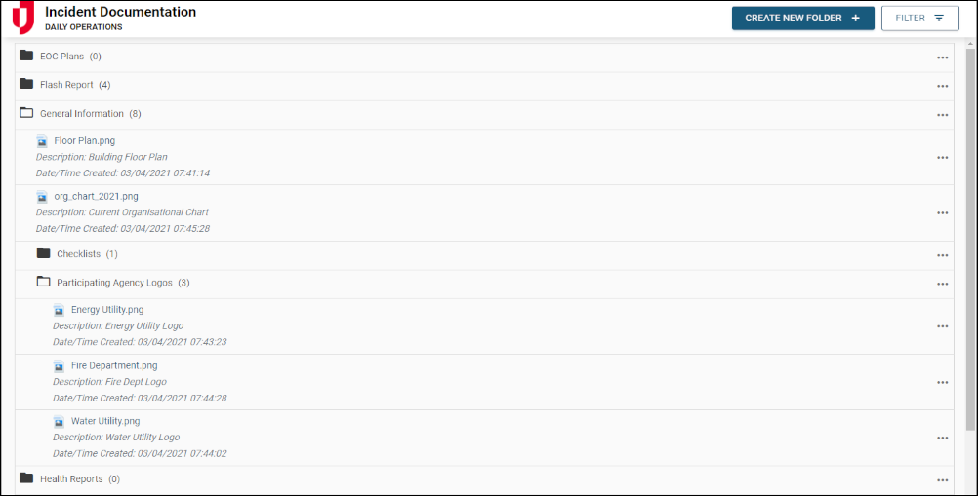The height and width of the screenshot is (496, 978).
Task: Click the Create New Folder button
Action: click(802, 18)
